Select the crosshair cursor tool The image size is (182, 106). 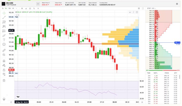4,13
